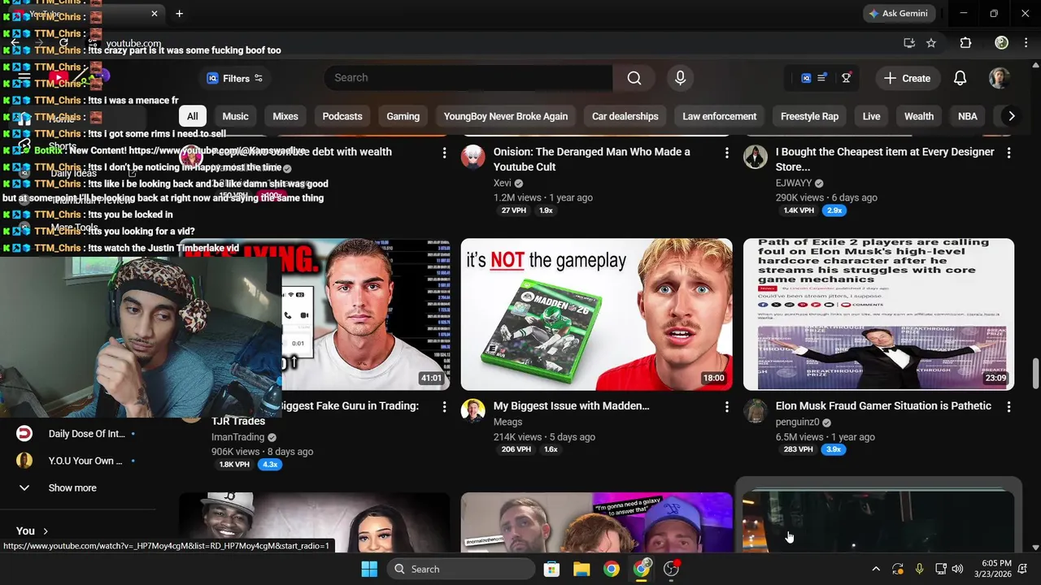This screenshot has height=585, width=1041.
Task: Open the vidIQ trophy icon
Action: tap(847, 78)
